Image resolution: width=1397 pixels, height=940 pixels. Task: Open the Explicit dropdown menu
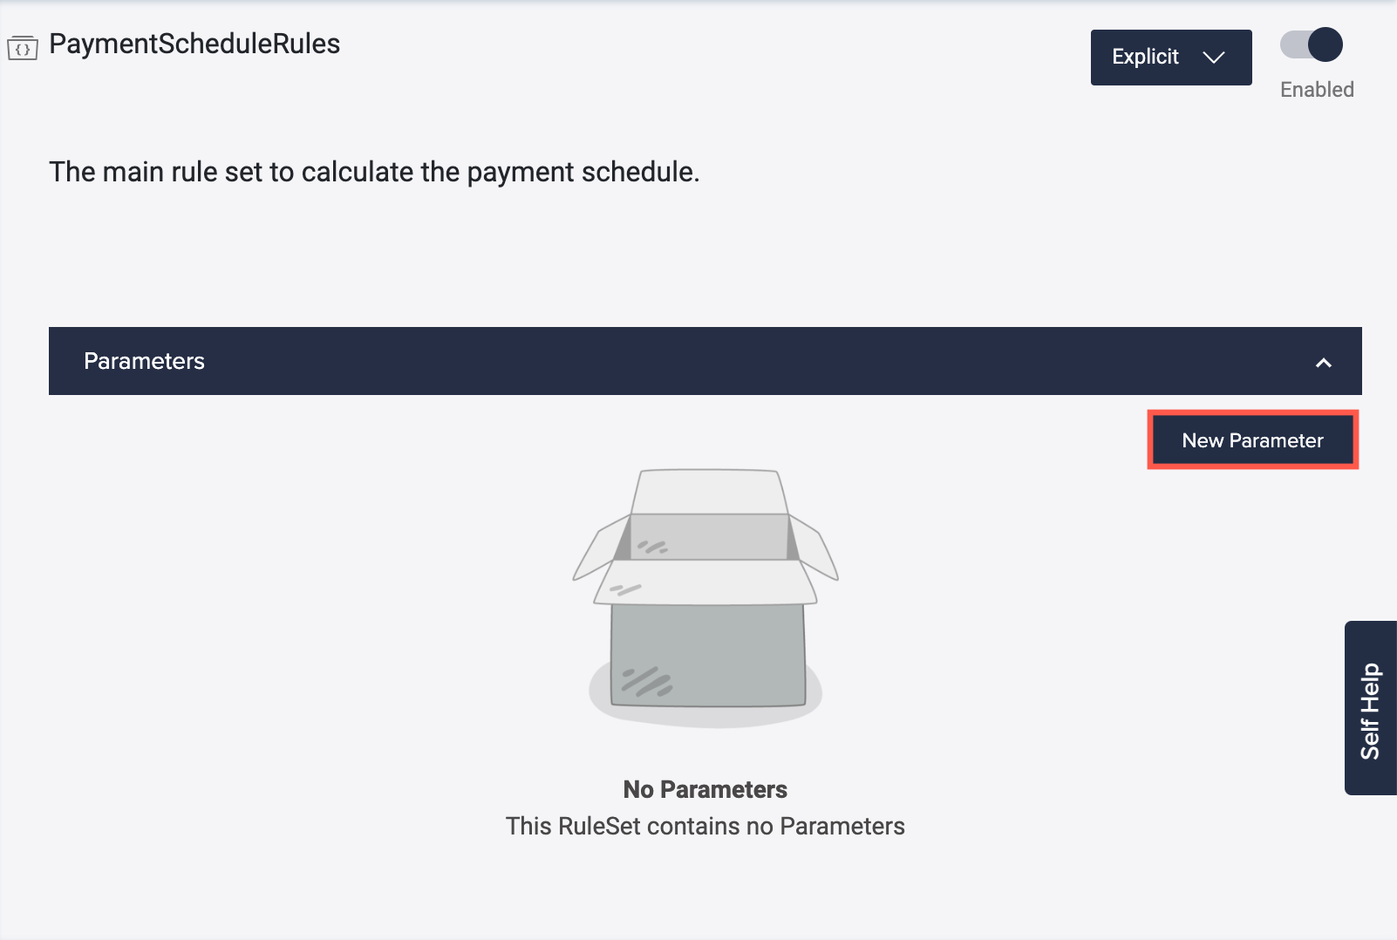point(1170,58)
